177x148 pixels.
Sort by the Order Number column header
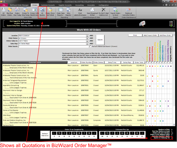[86, 62]
